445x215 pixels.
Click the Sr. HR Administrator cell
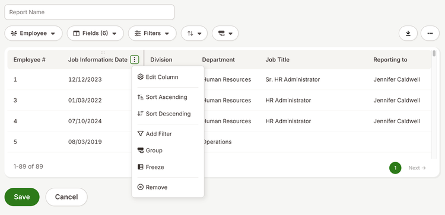293,79
